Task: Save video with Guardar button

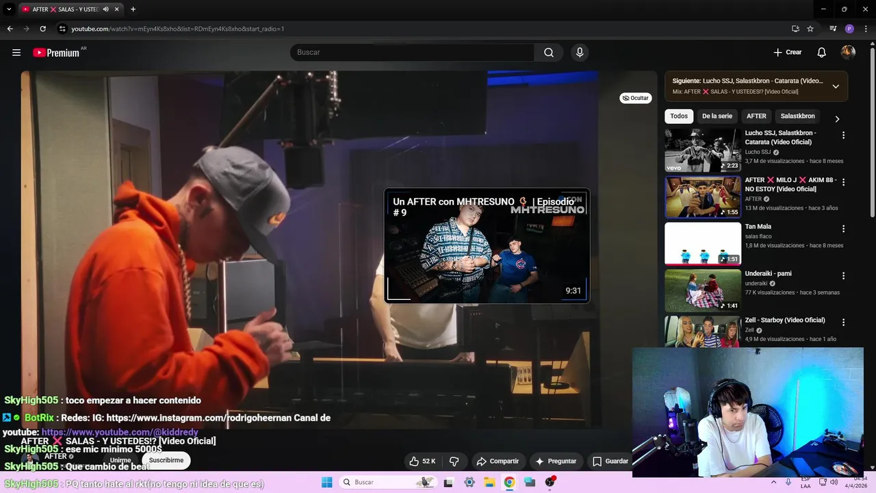Action: pos(610,462)
